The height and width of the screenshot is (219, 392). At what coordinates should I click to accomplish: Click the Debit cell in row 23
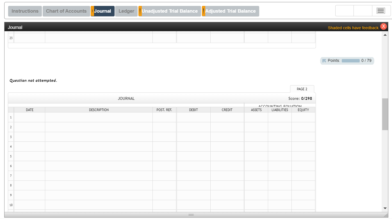pos(193,38)
